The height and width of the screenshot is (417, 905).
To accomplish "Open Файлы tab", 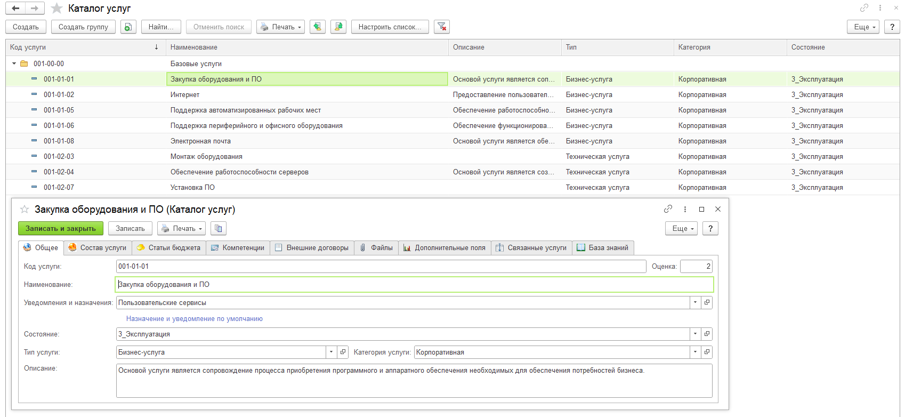I will [376, 248].
